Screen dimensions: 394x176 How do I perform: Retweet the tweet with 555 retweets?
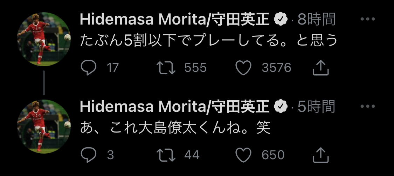pyautogui.click(x=166, y=68)
